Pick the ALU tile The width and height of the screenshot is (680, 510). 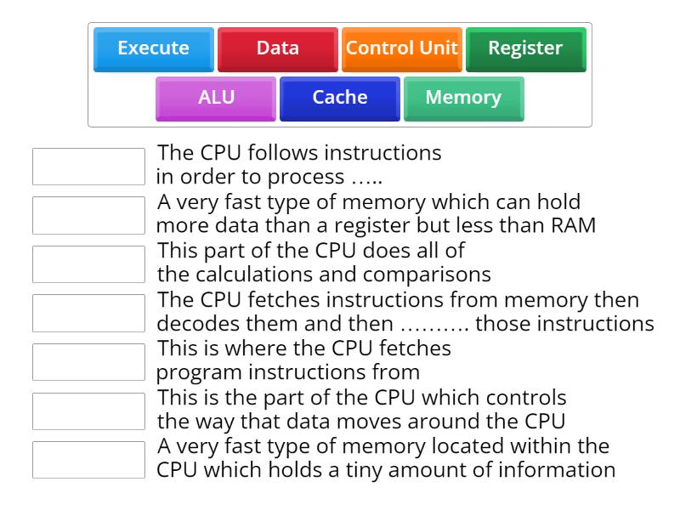(x=214, y=98)
